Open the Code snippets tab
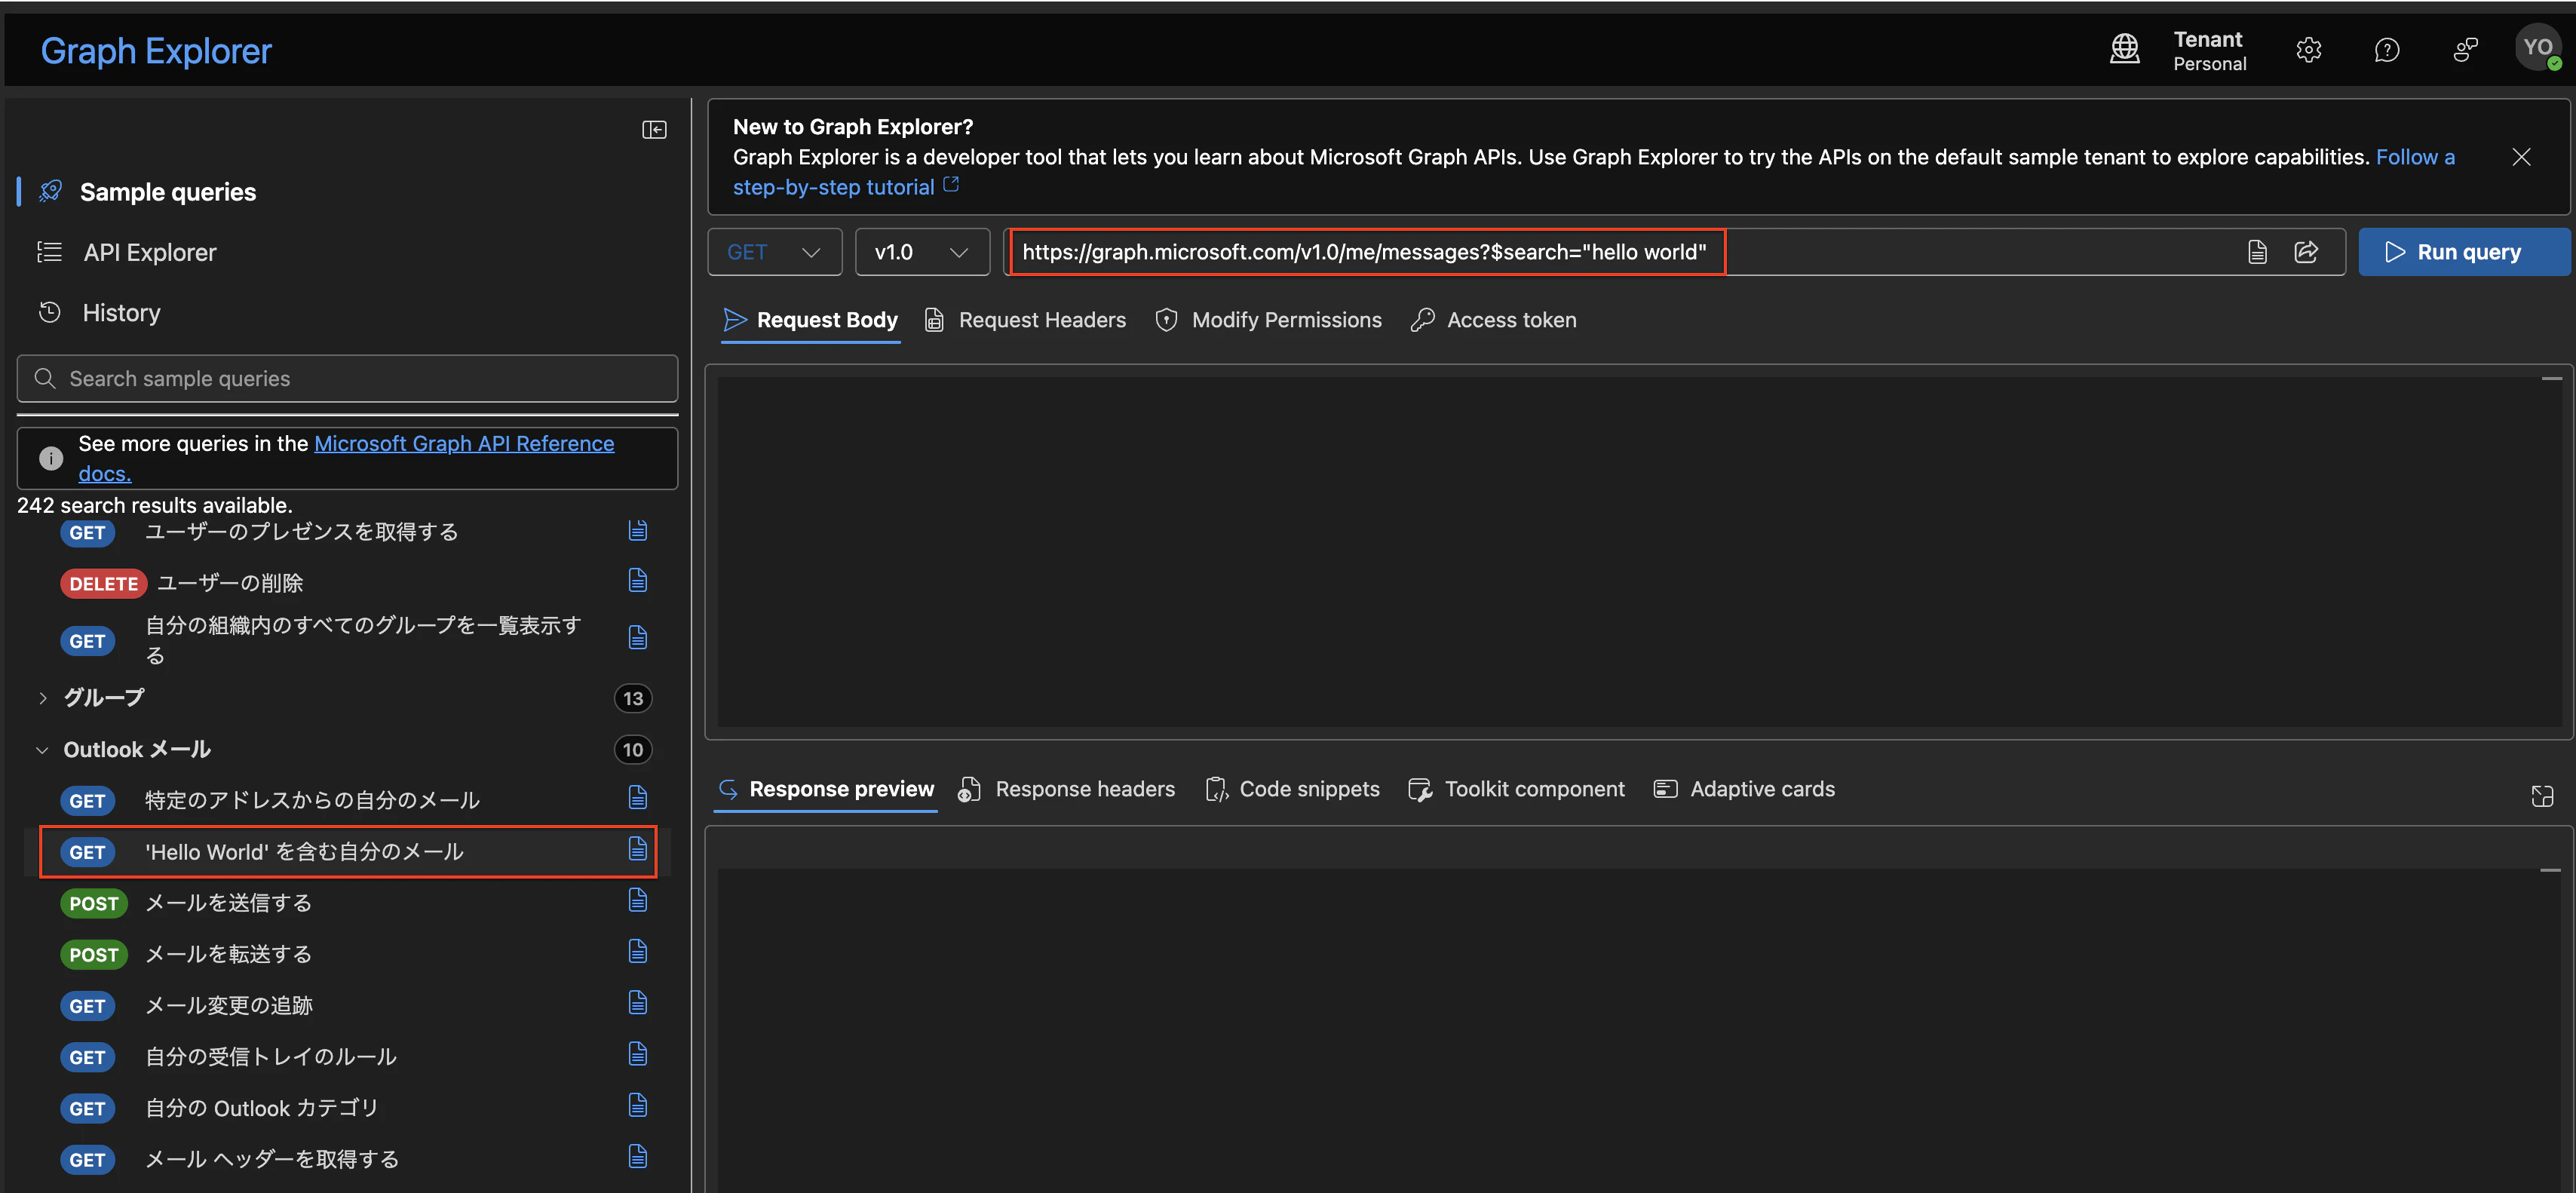The height and width of the screenshot is (1193, 2576). (x=1292, y=789)
